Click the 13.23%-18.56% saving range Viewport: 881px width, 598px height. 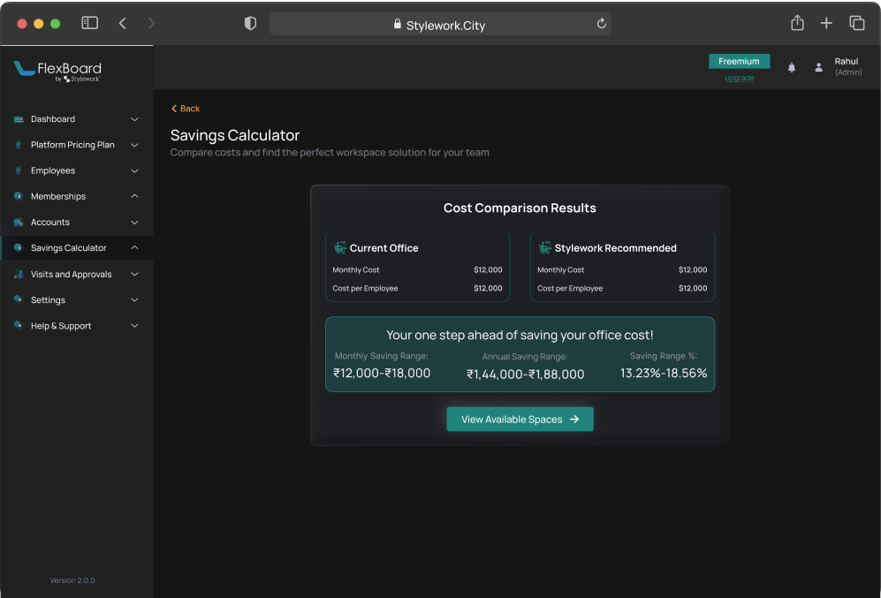pos(664,374)
